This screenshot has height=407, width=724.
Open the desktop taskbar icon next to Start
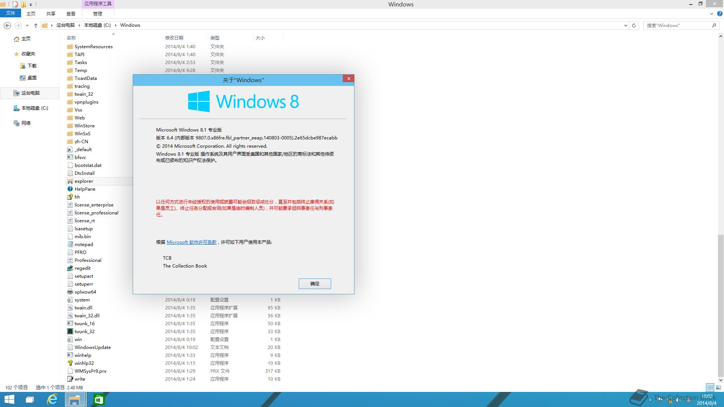29,399
